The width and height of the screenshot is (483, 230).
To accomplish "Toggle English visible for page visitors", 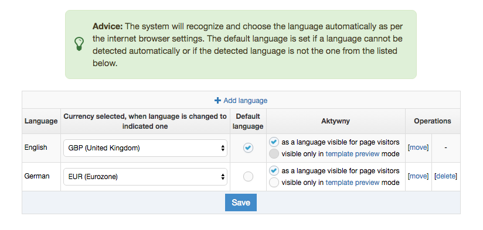I will [274, 142].
